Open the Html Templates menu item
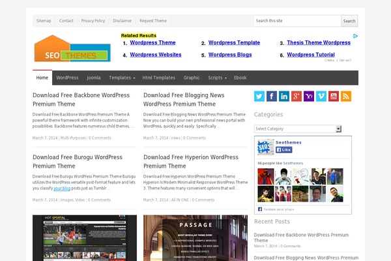This screenshot has width=391, height=261. point(158,78)
